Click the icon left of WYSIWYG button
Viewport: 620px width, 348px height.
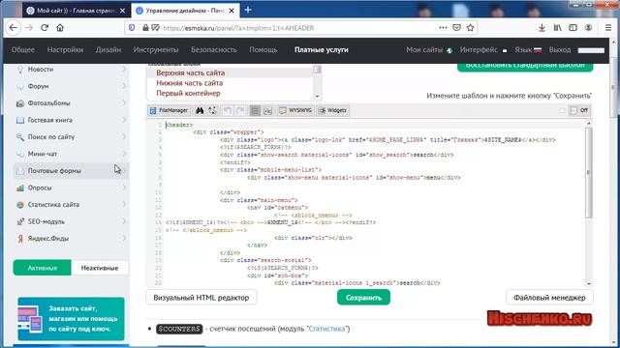pos(267,110)
